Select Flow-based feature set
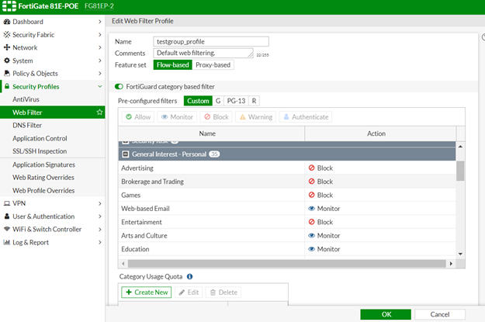This screenshot has height=322, width=485. coord(172,65)
